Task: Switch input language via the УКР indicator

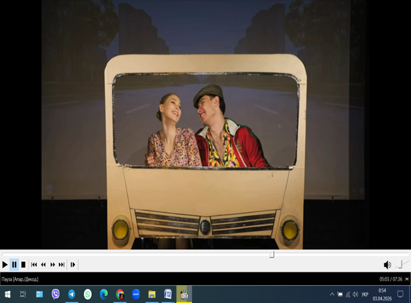Action: [365, 295]
